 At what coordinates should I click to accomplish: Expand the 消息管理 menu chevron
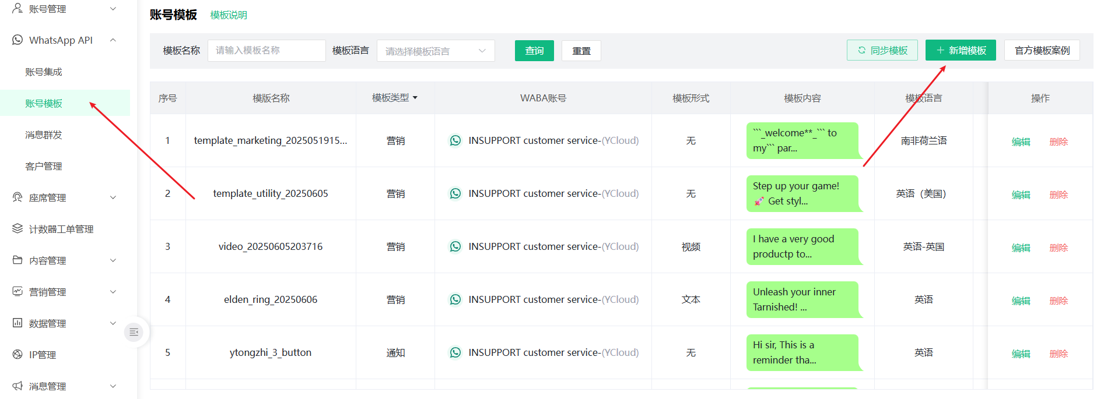[x=113, y=386]
